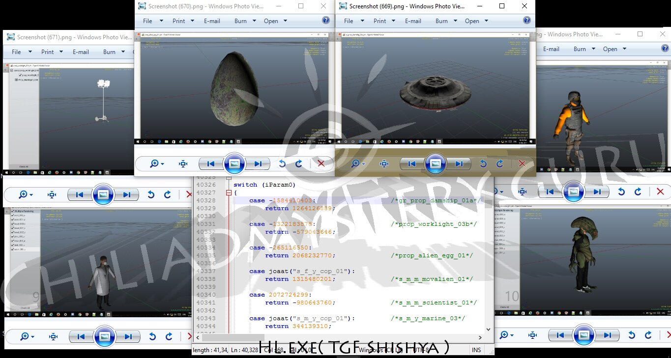Open the Open menu in Screenshot (669) window
671x358 pixels.
pos(476,21)
